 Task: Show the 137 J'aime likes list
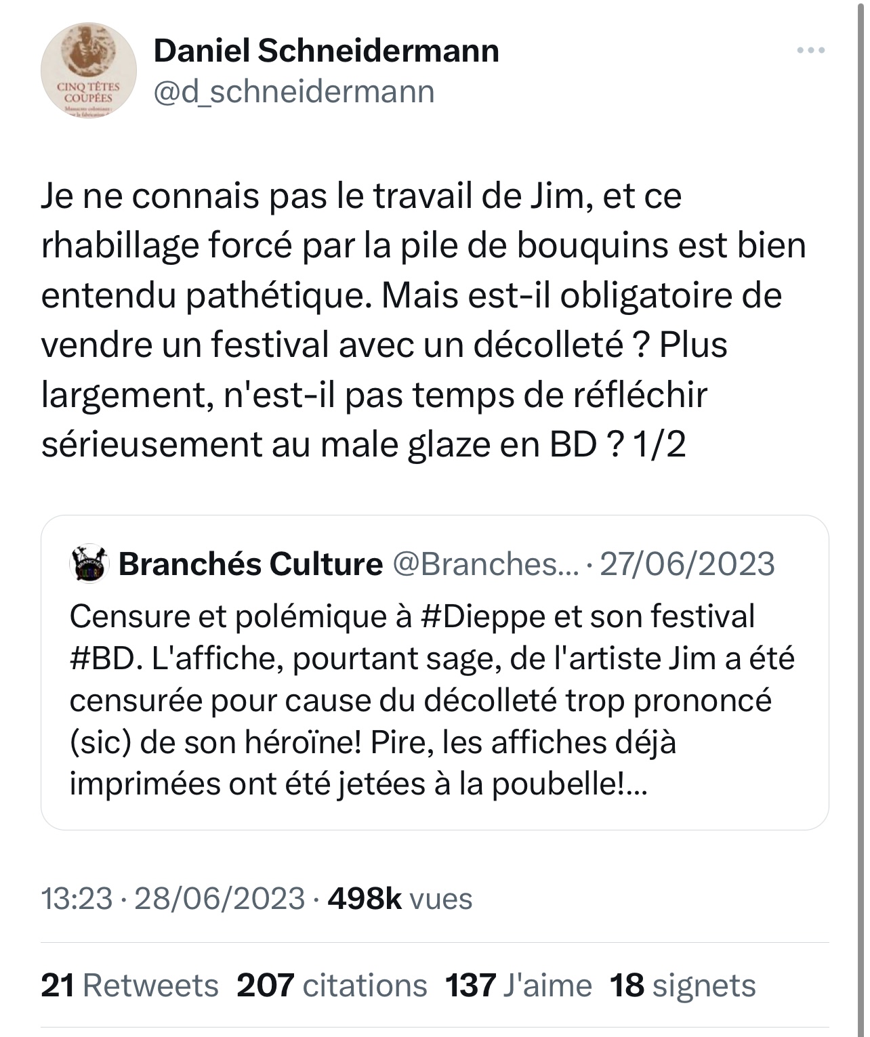tap(518, 986)
